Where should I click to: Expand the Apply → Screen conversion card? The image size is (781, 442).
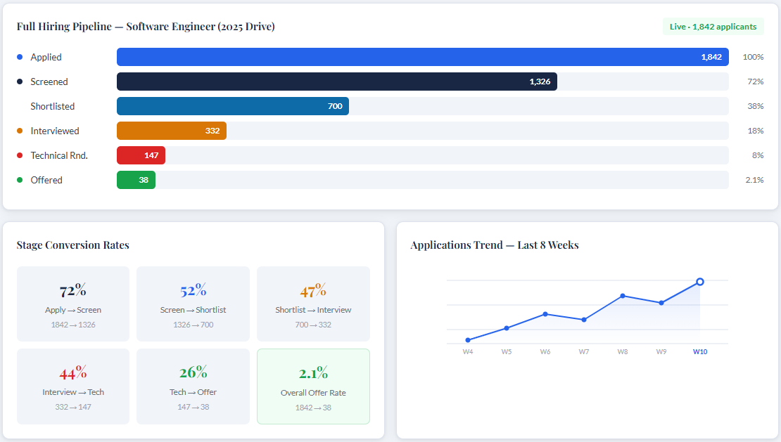pyautogui.click(x=72, y=304)
